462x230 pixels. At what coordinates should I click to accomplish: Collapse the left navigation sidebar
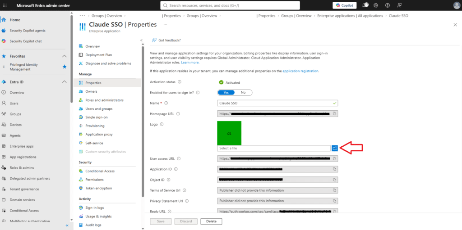[67, 225]
